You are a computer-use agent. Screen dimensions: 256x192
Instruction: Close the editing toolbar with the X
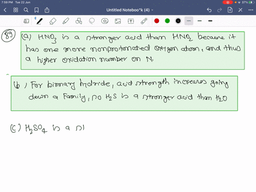241,10
